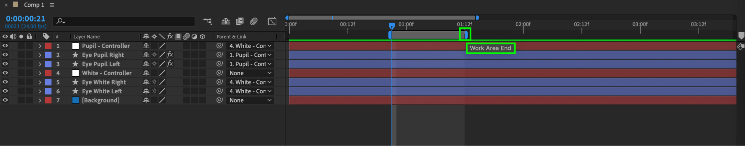Click the Layer Name column header
This screenshot has height=146, width=745.
(86, 37)
